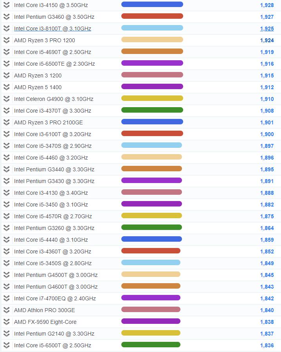Open Intel Core i3-4360T @ 3.20GHz link
The height and width of the screenshot is (352, 281).
click(52, 251)
